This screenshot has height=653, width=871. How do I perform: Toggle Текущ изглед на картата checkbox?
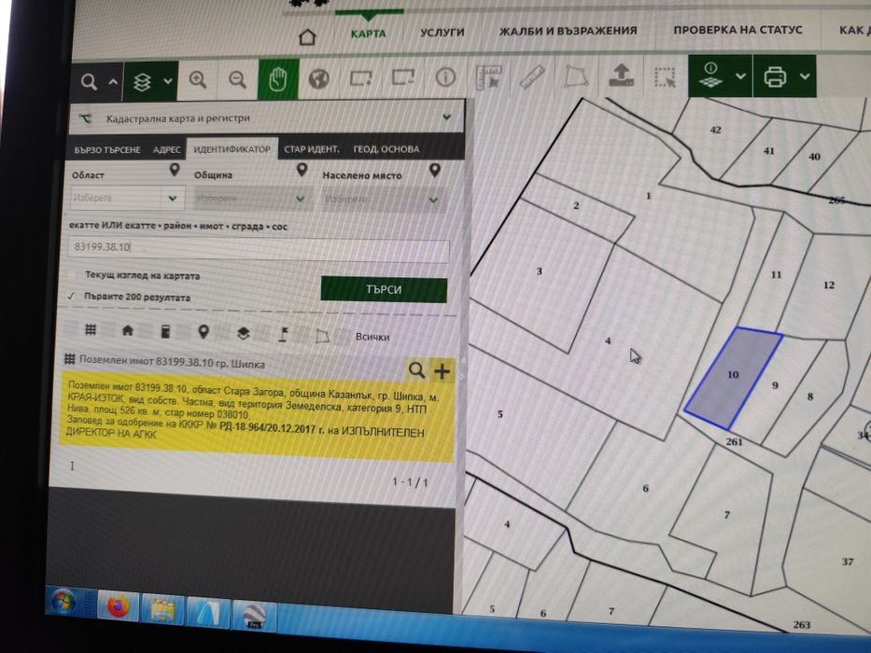click(x=72, y=275)
